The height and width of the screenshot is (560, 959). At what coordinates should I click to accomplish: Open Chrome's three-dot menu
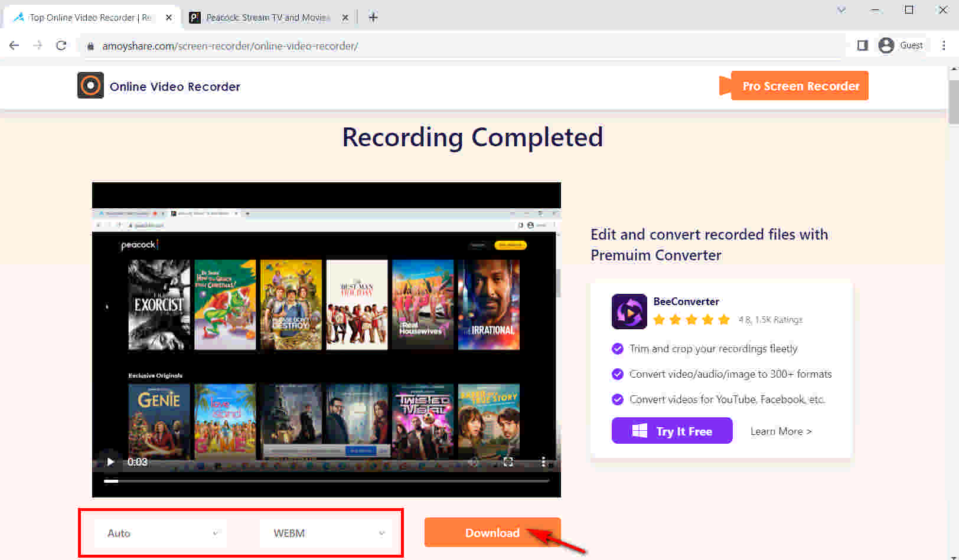pos(944,45)
